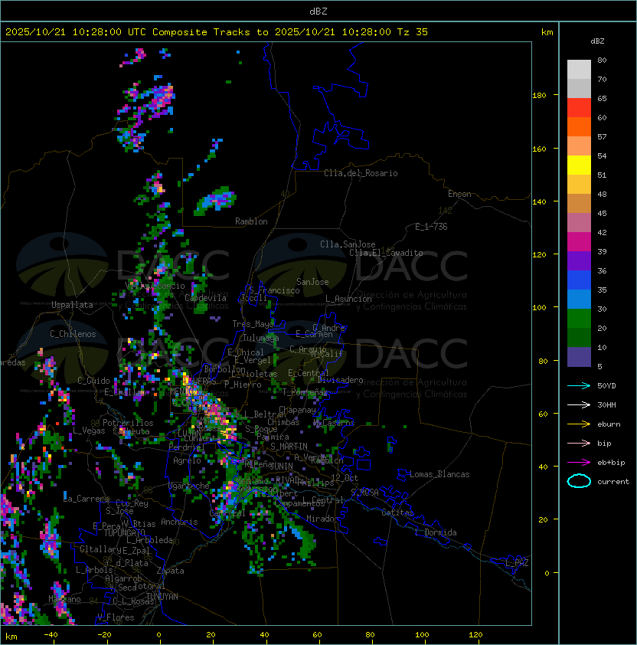Select the blue 36 dBZ color swatch
This screenshot has width=637, height=645.
tap(579, 280)
